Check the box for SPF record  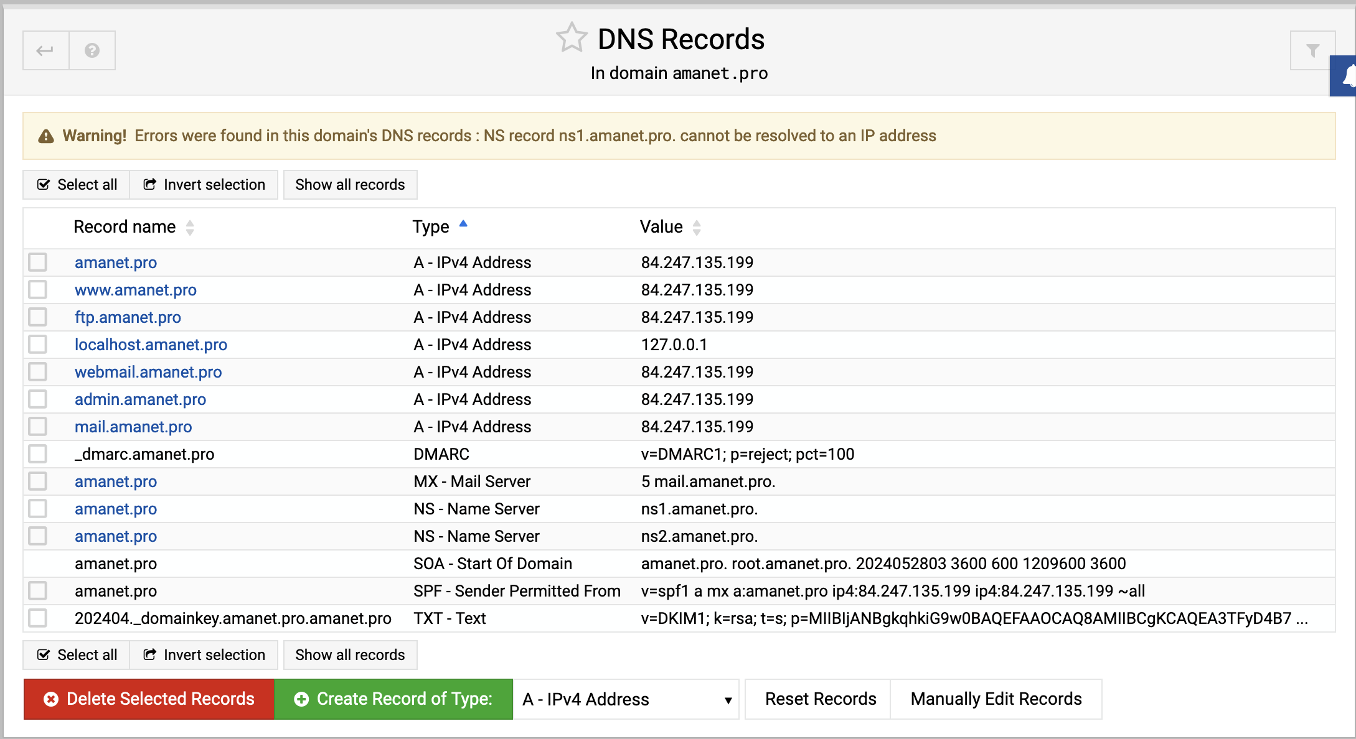(x=37, y=591)
